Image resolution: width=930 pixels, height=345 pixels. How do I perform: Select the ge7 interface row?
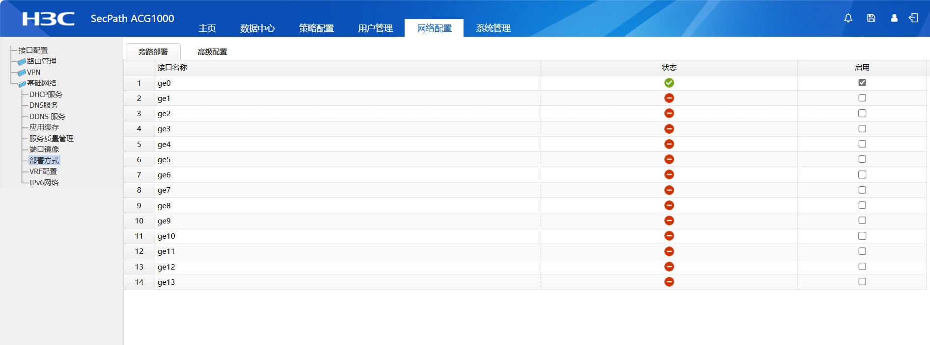[x=164, y=190]
